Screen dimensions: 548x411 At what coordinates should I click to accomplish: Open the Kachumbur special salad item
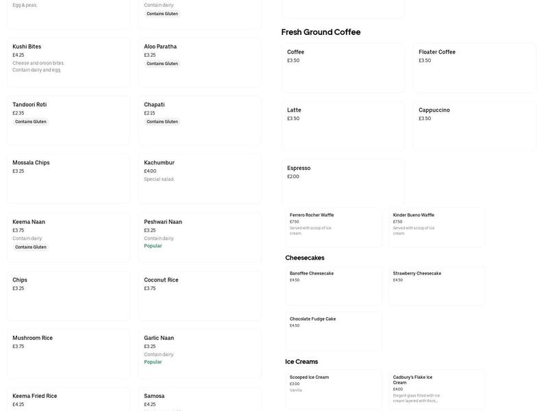click(x=199, y=178)
